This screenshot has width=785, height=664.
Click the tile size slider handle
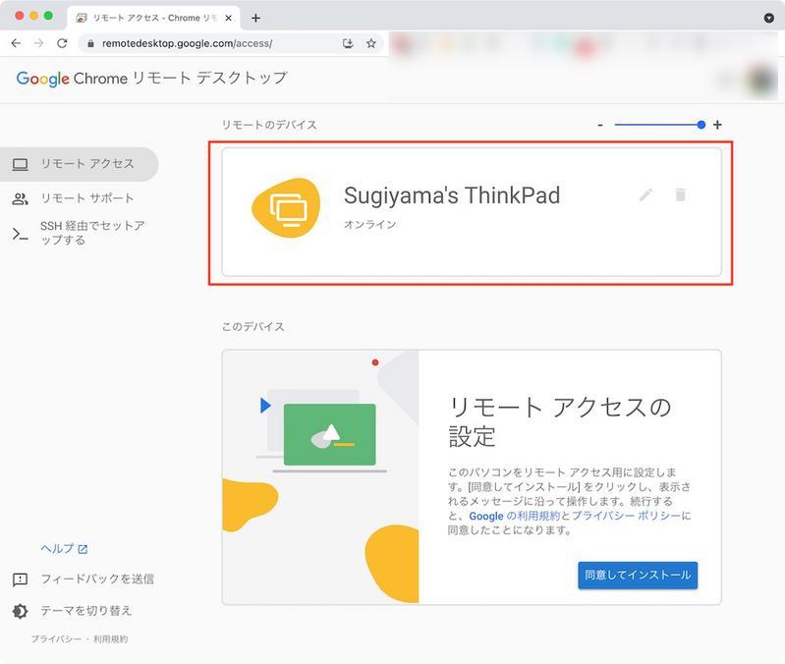point(701,125)
